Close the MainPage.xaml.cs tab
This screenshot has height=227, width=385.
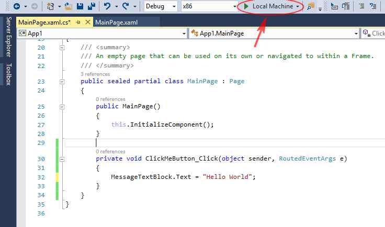coord(88,22)
